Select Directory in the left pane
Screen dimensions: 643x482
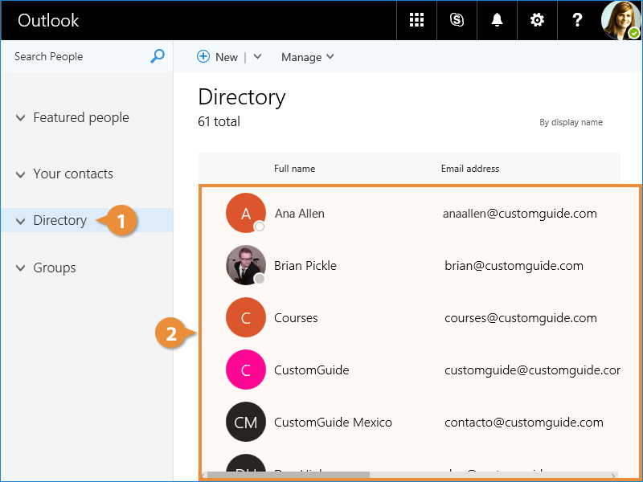(x=59, y=220)
